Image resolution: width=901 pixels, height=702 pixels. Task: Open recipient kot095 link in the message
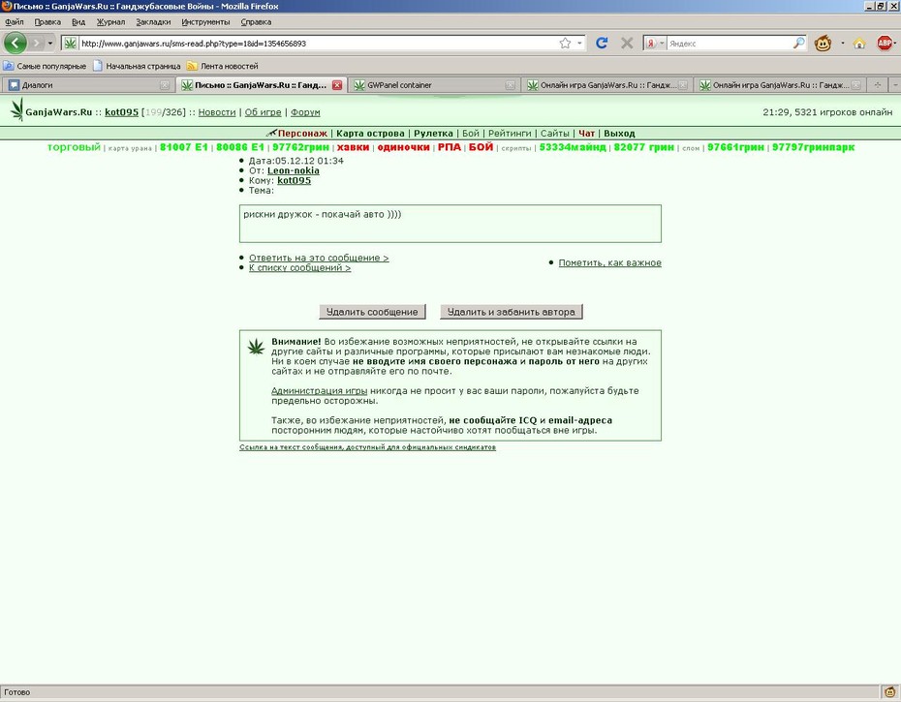294,180
